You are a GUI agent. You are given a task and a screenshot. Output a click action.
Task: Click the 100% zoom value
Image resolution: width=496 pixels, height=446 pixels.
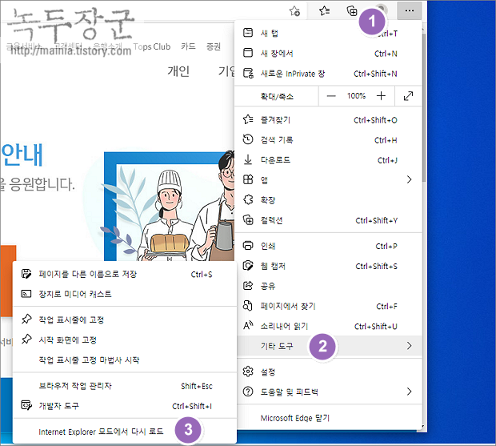356,95
